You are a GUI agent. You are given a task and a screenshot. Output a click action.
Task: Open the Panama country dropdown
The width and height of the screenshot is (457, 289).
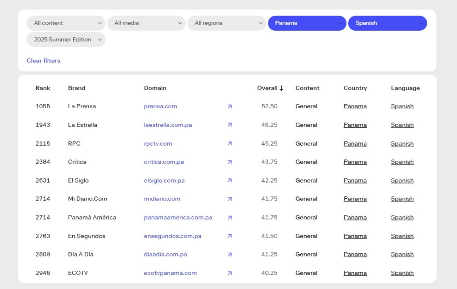307,23
